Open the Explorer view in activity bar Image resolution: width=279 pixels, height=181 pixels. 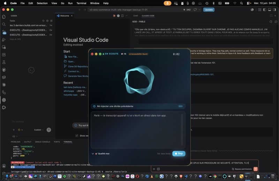coord(4,17)
